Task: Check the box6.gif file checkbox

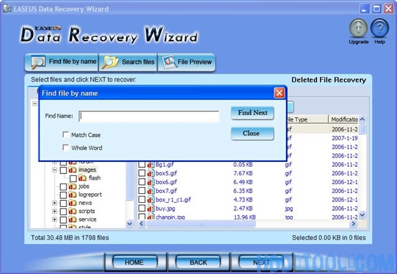Action: click(x=142, y=182)
